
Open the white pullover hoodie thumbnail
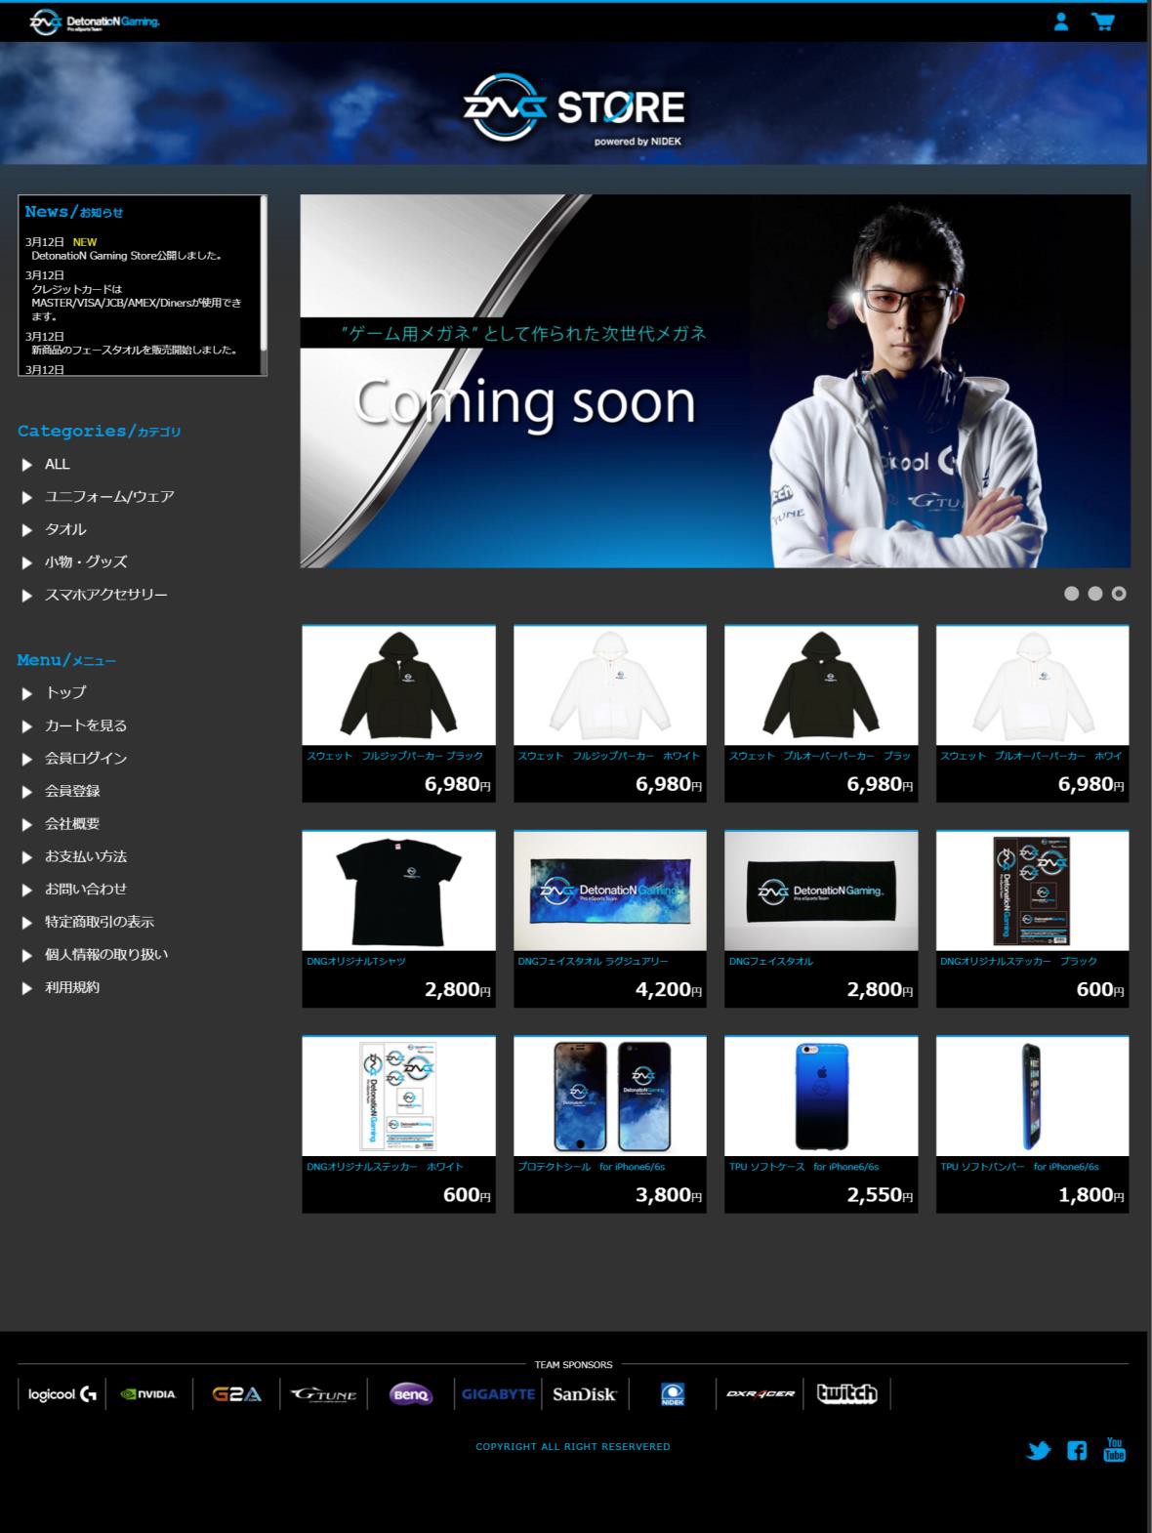[x=1032, y=685]
